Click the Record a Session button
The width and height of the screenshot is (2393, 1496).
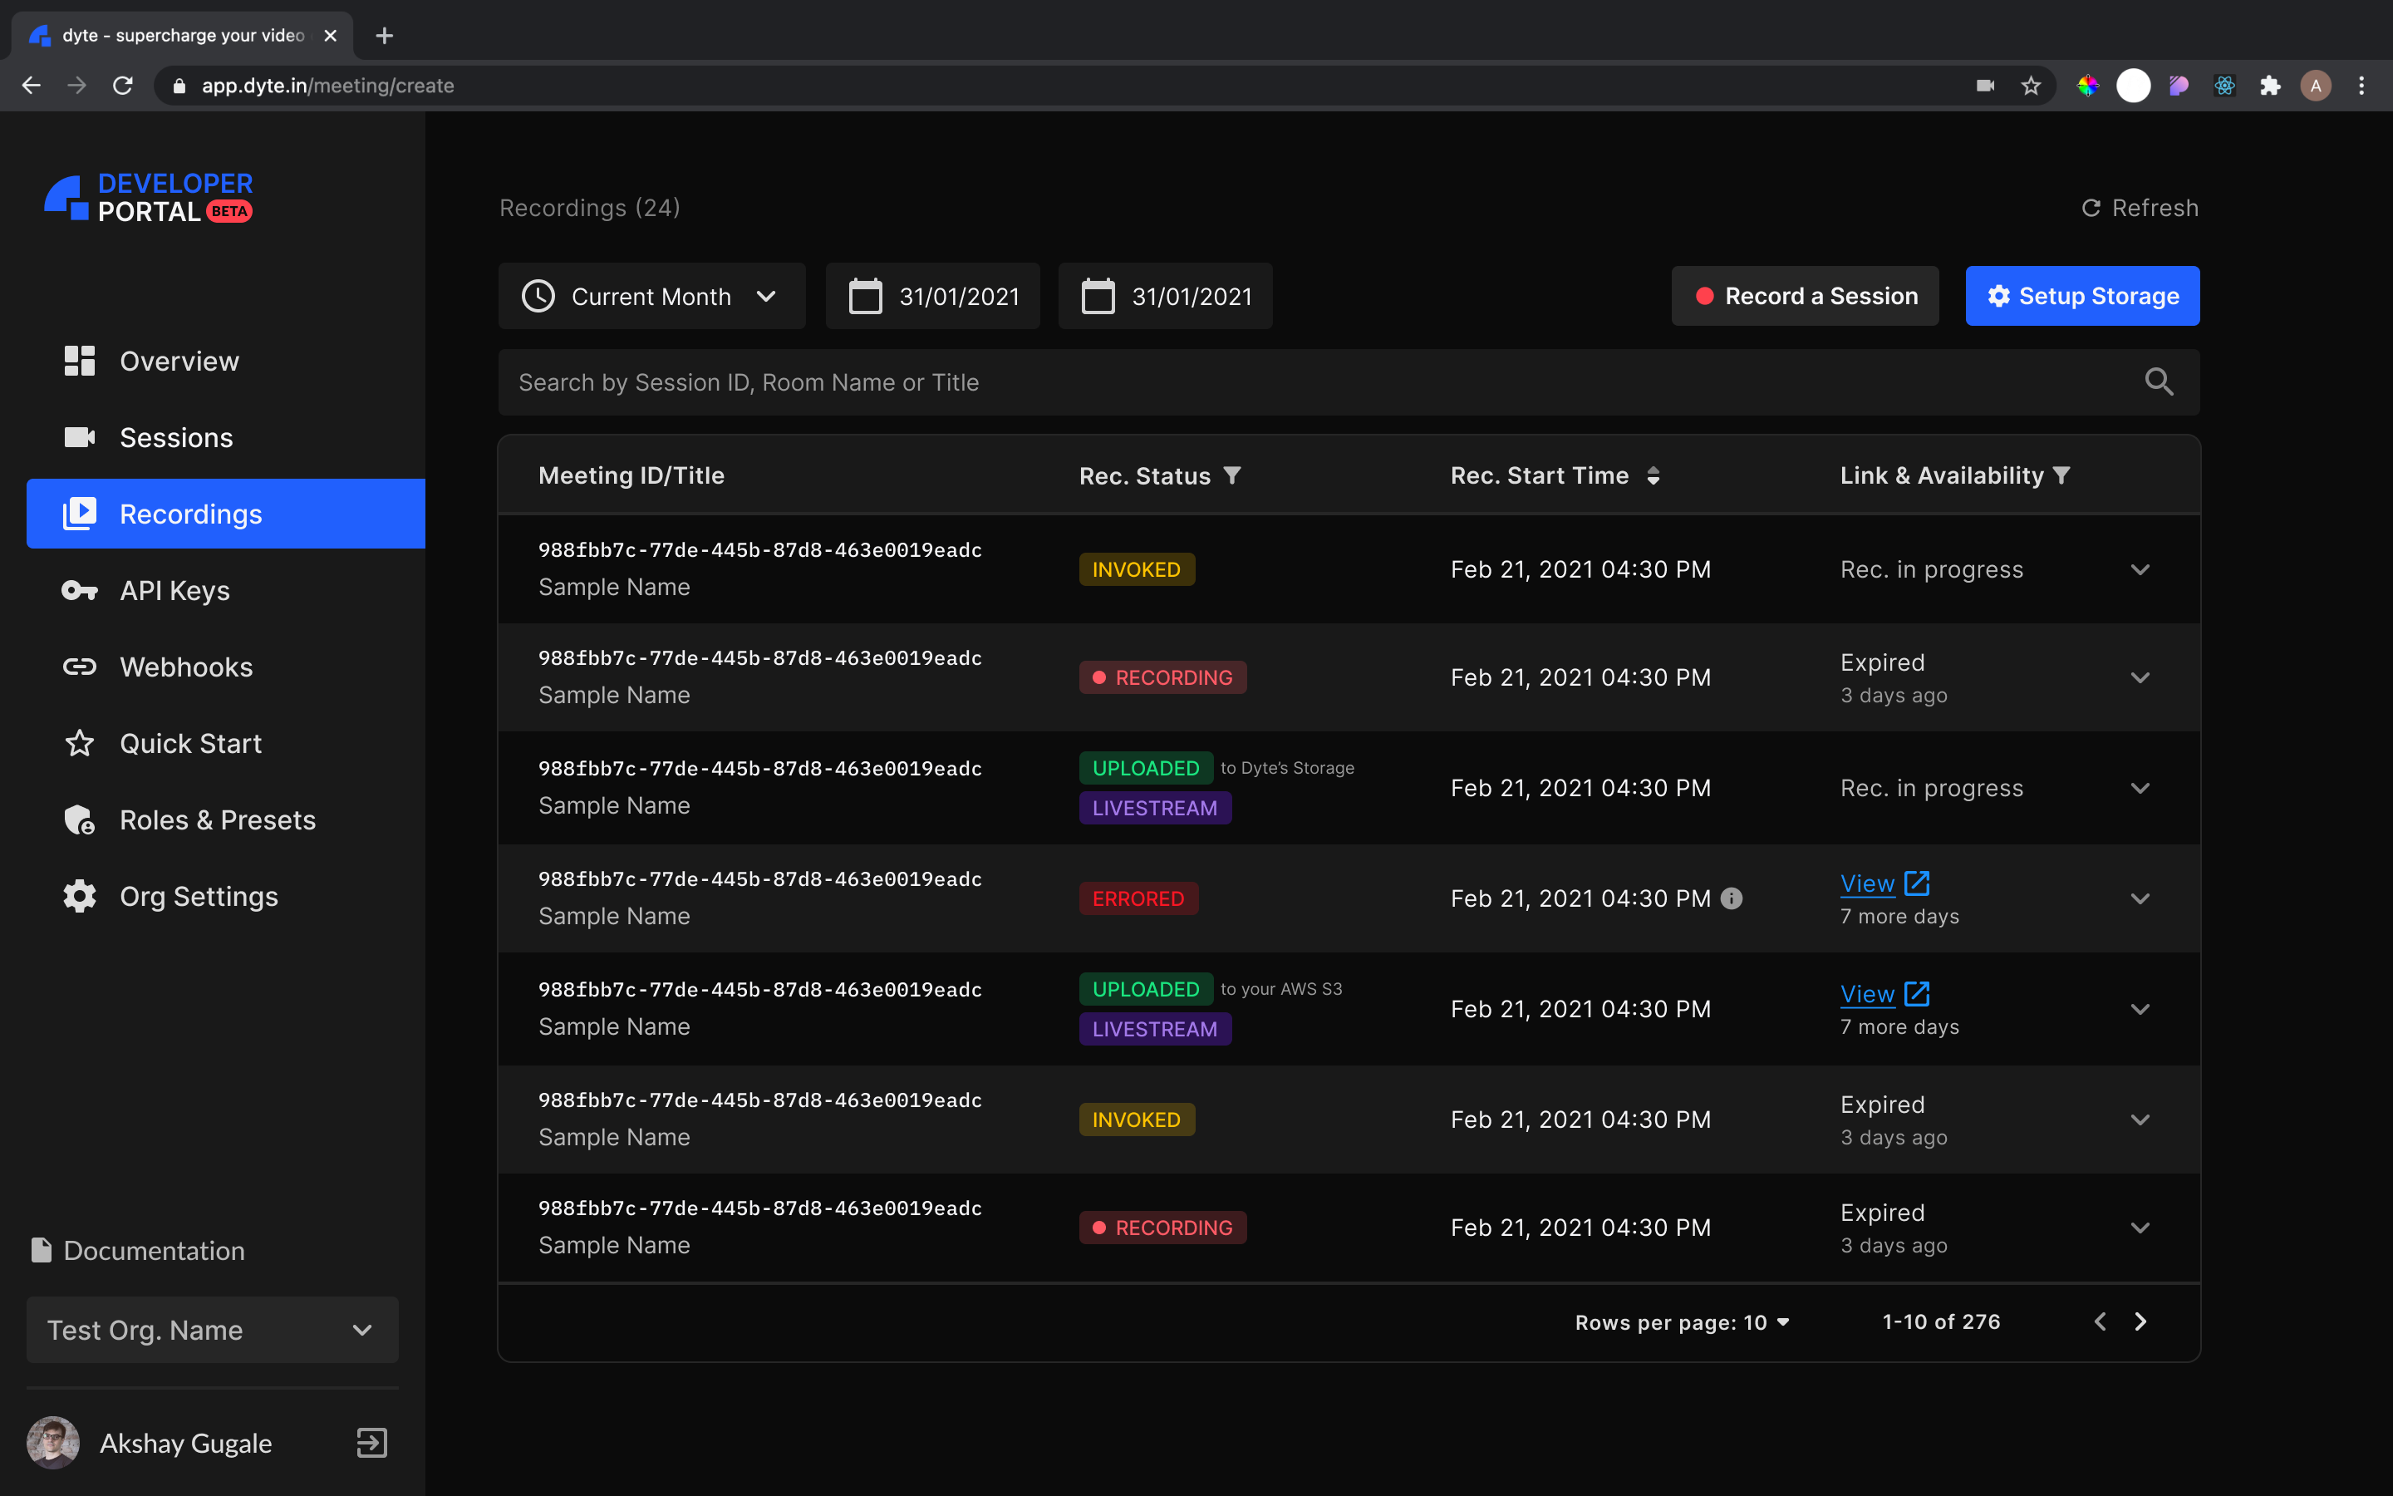[1805, 296]
